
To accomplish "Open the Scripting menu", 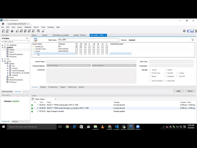I will [x=50, y=27].
